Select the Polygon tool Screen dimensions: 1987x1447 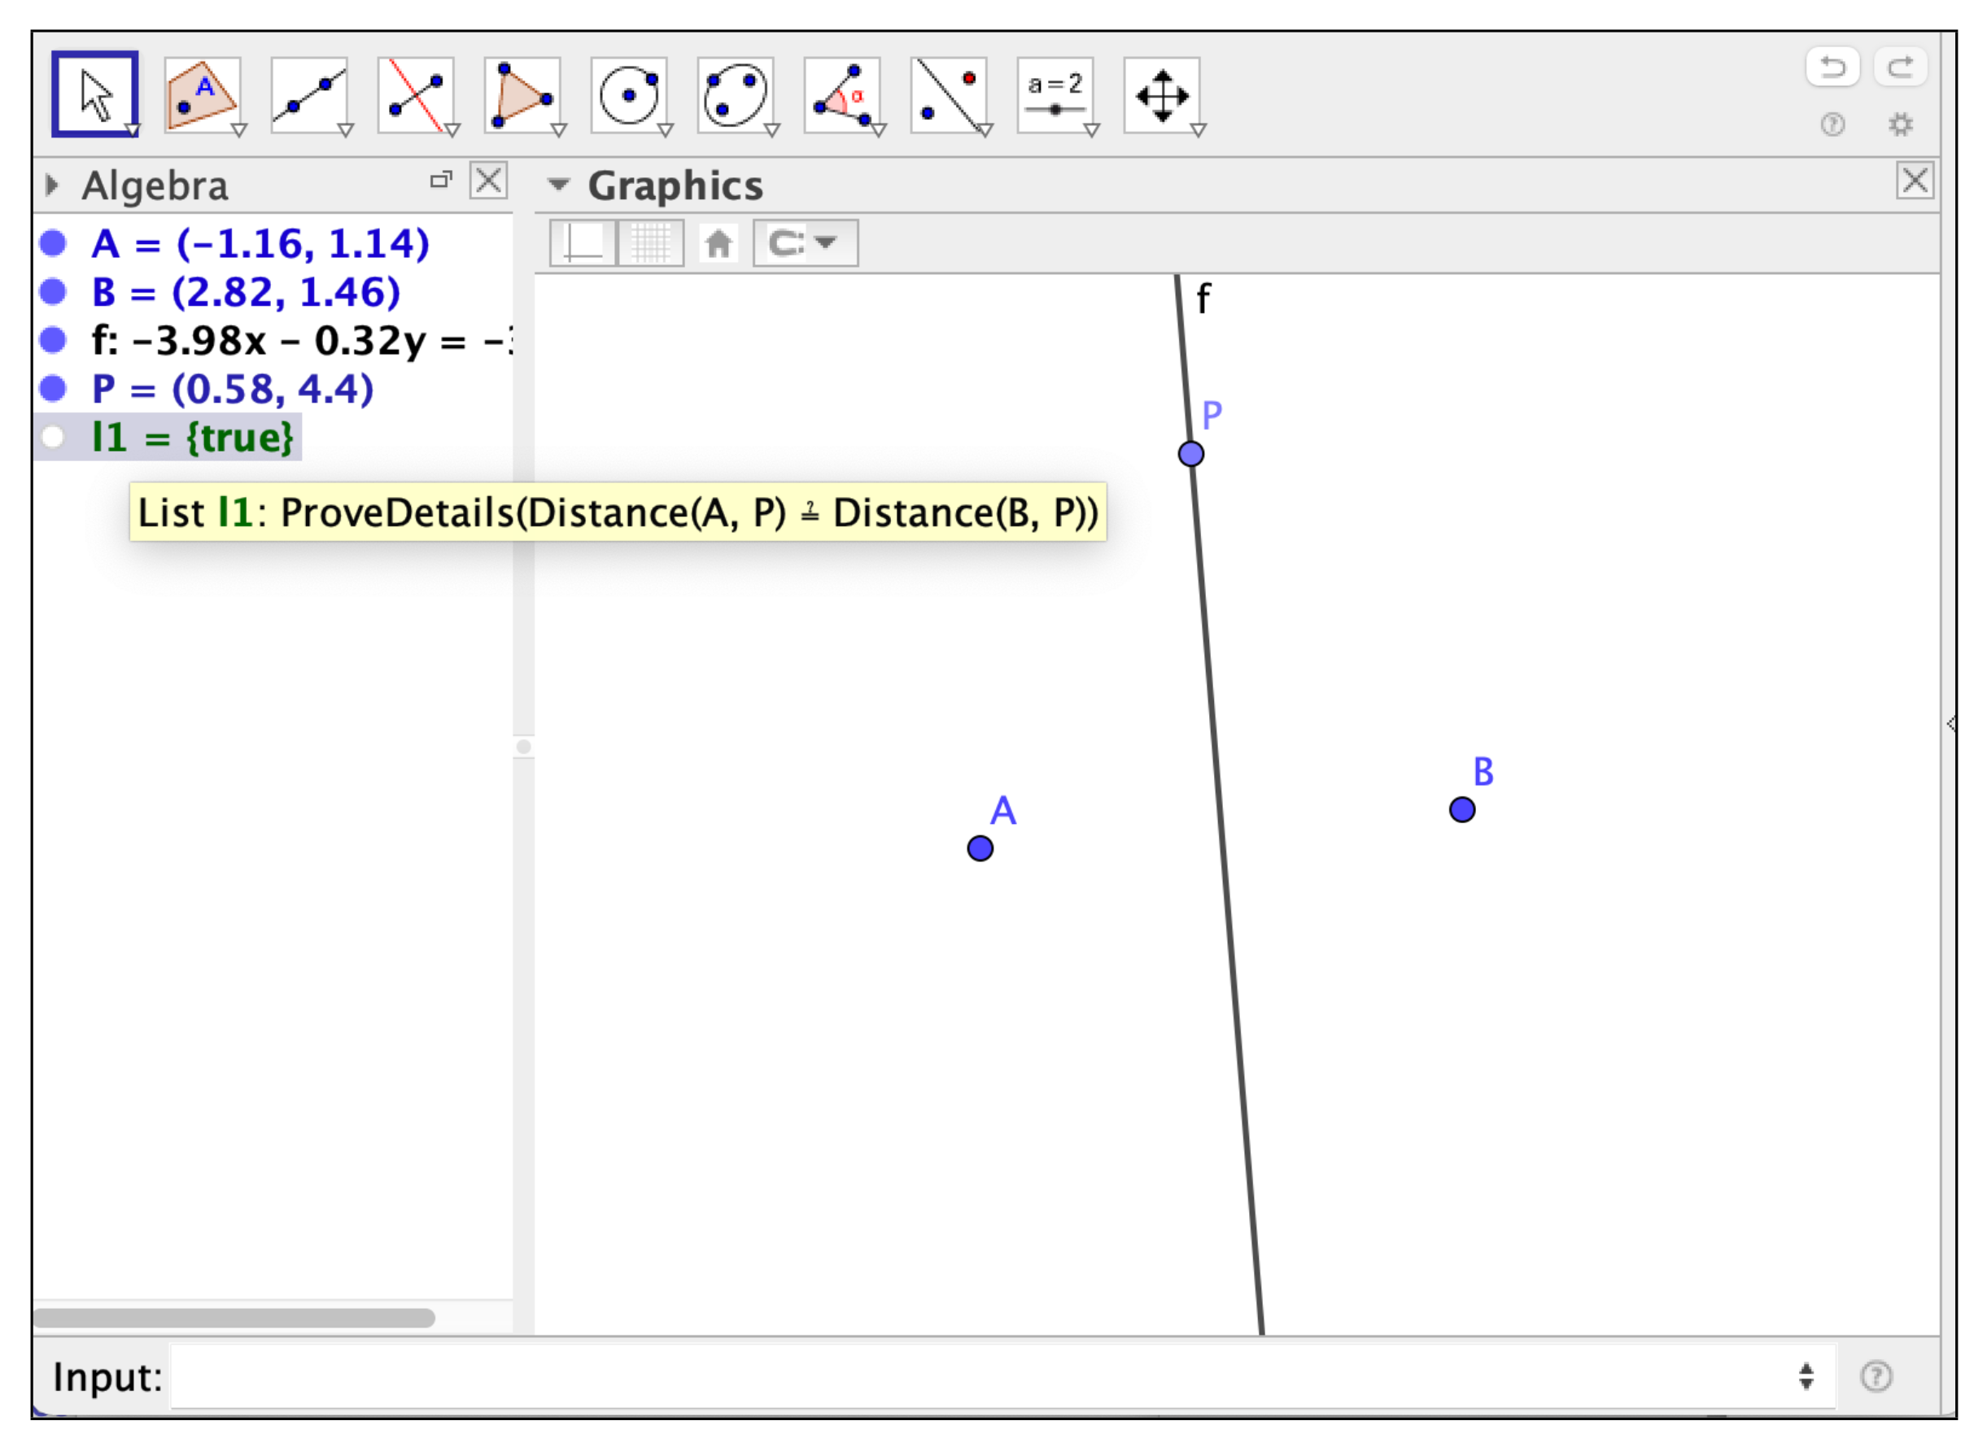[522, 94]
